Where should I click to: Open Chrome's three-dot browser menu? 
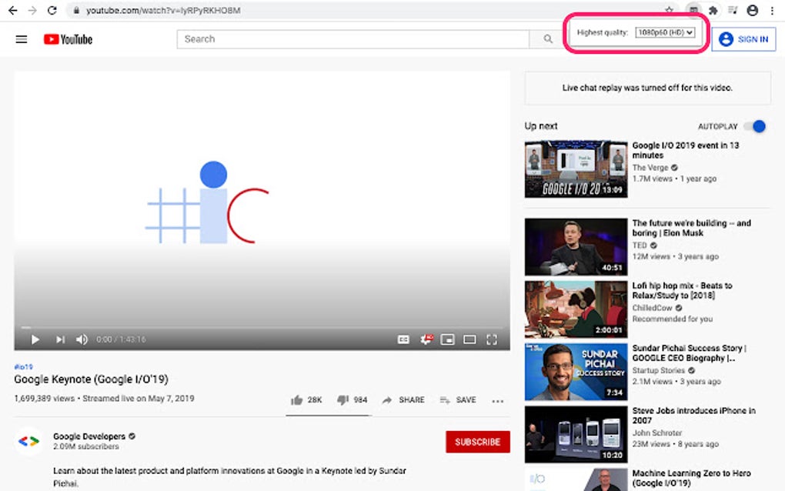pyautogui.click(x=772, y=11)
